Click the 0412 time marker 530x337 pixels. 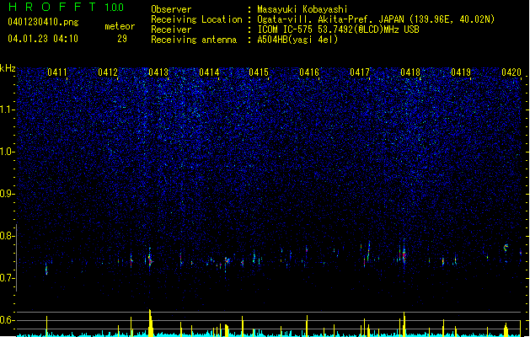108,72
